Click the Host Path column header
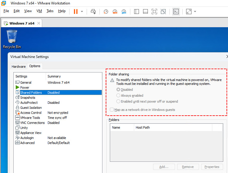This screenshot has width=228, height=173. click(173, 127)
